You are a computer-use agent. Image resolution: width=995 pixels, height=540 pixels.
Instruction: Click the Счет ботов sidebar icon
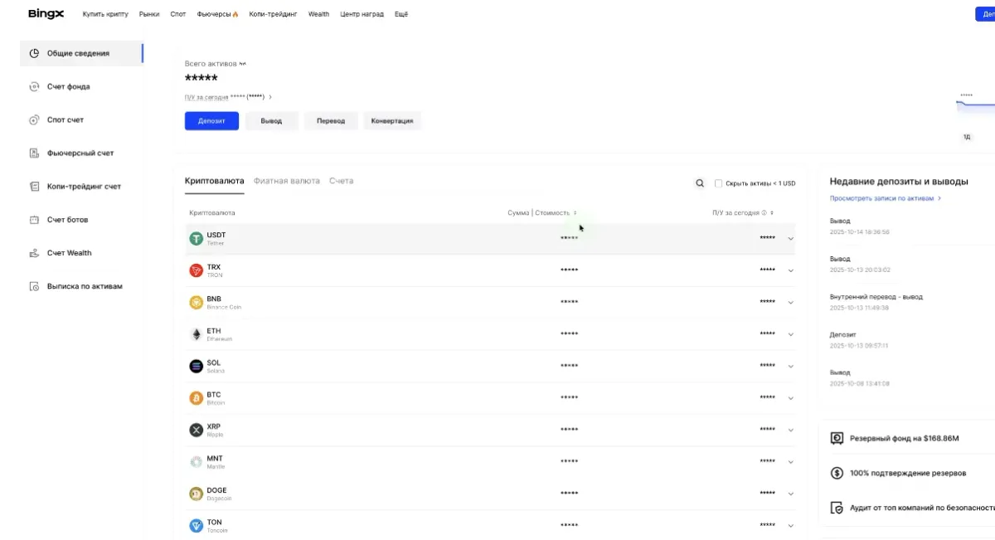tap(34, 220)
